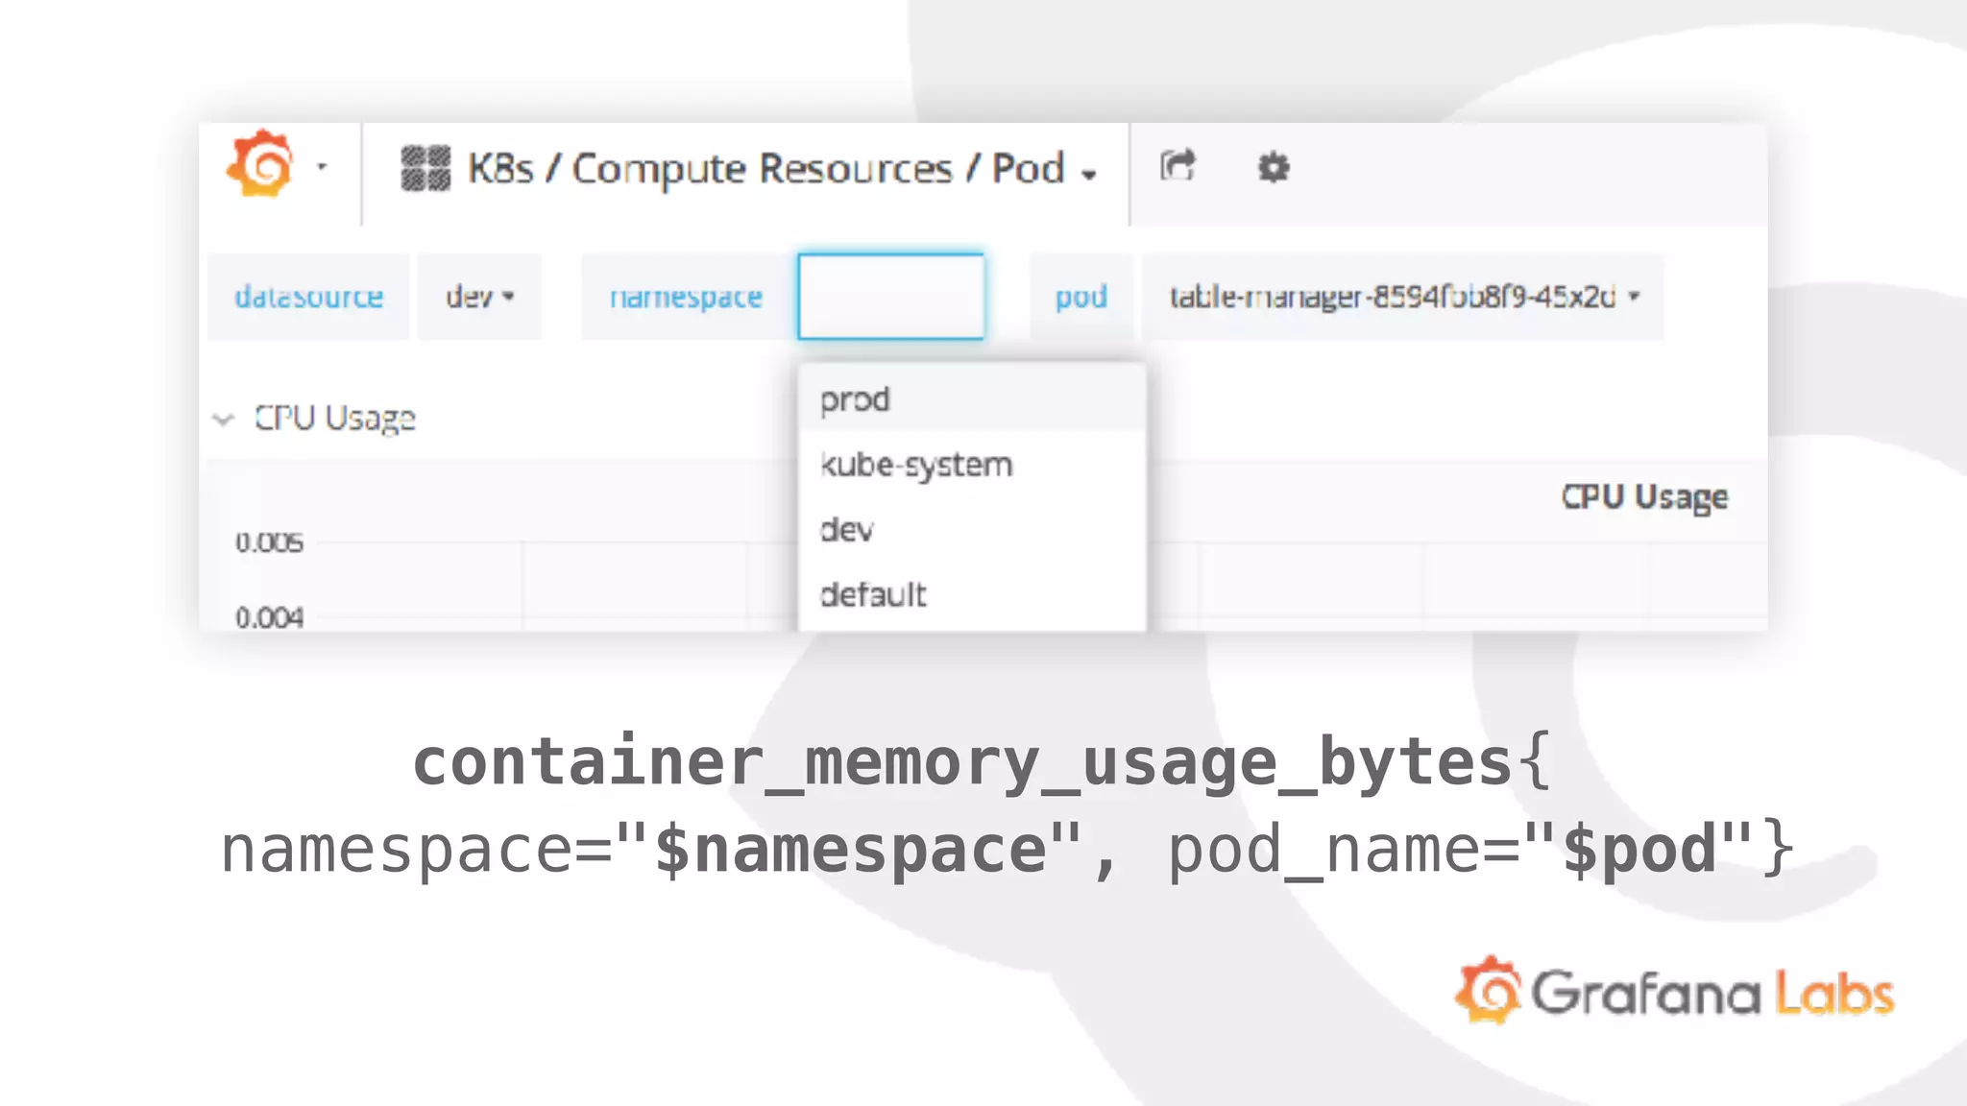Click the namespace search input field
The image size is (1967, 1106).
point(891,297)
